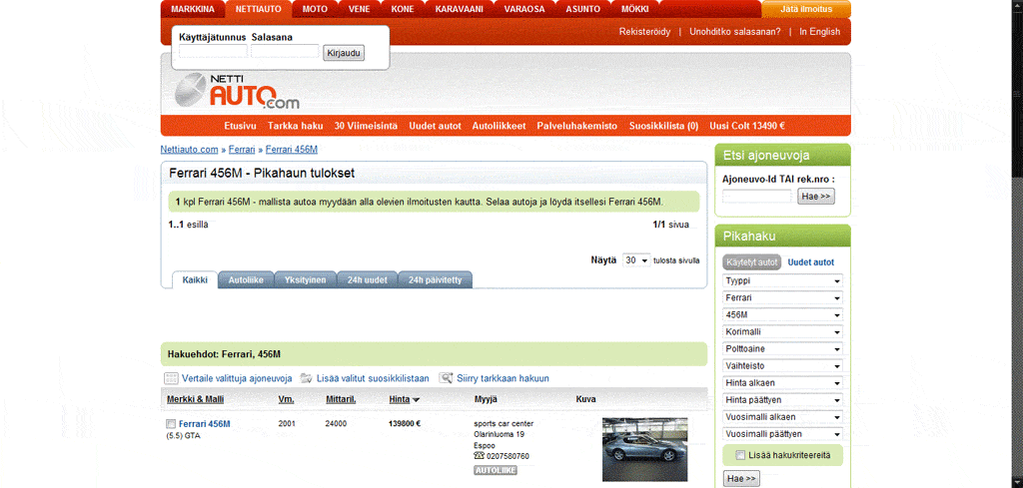This screenshot has height=488, width=1023.
Task: Sort by Merkki & Malli column
Action: (195, 399)
